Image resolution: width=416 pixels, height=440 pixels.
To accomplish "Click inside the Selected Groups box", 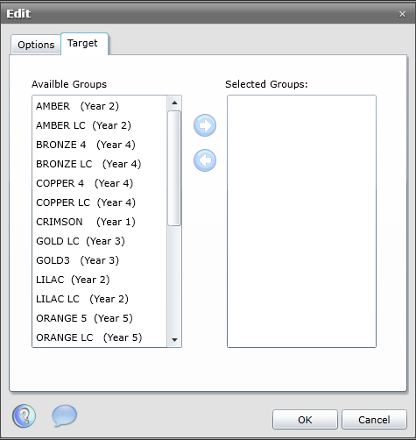I will [x=301, y=221].
